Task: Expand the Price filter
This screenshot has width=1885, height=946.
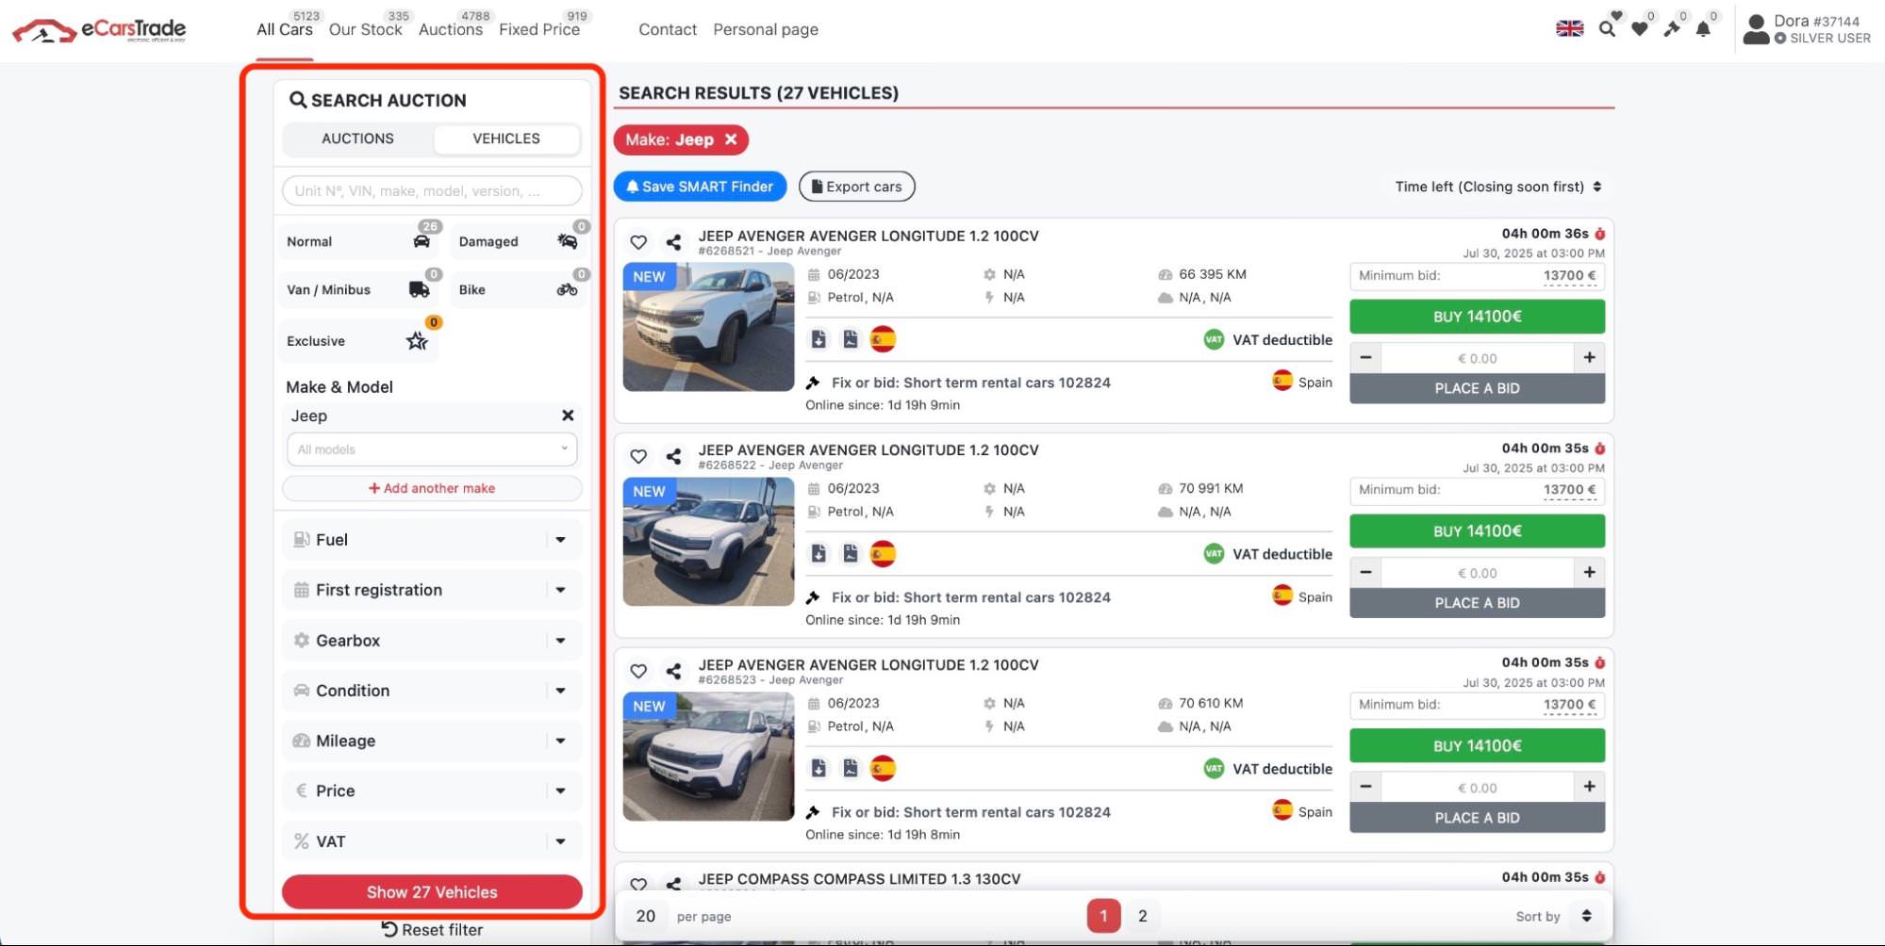Action: tap(432, 791)
